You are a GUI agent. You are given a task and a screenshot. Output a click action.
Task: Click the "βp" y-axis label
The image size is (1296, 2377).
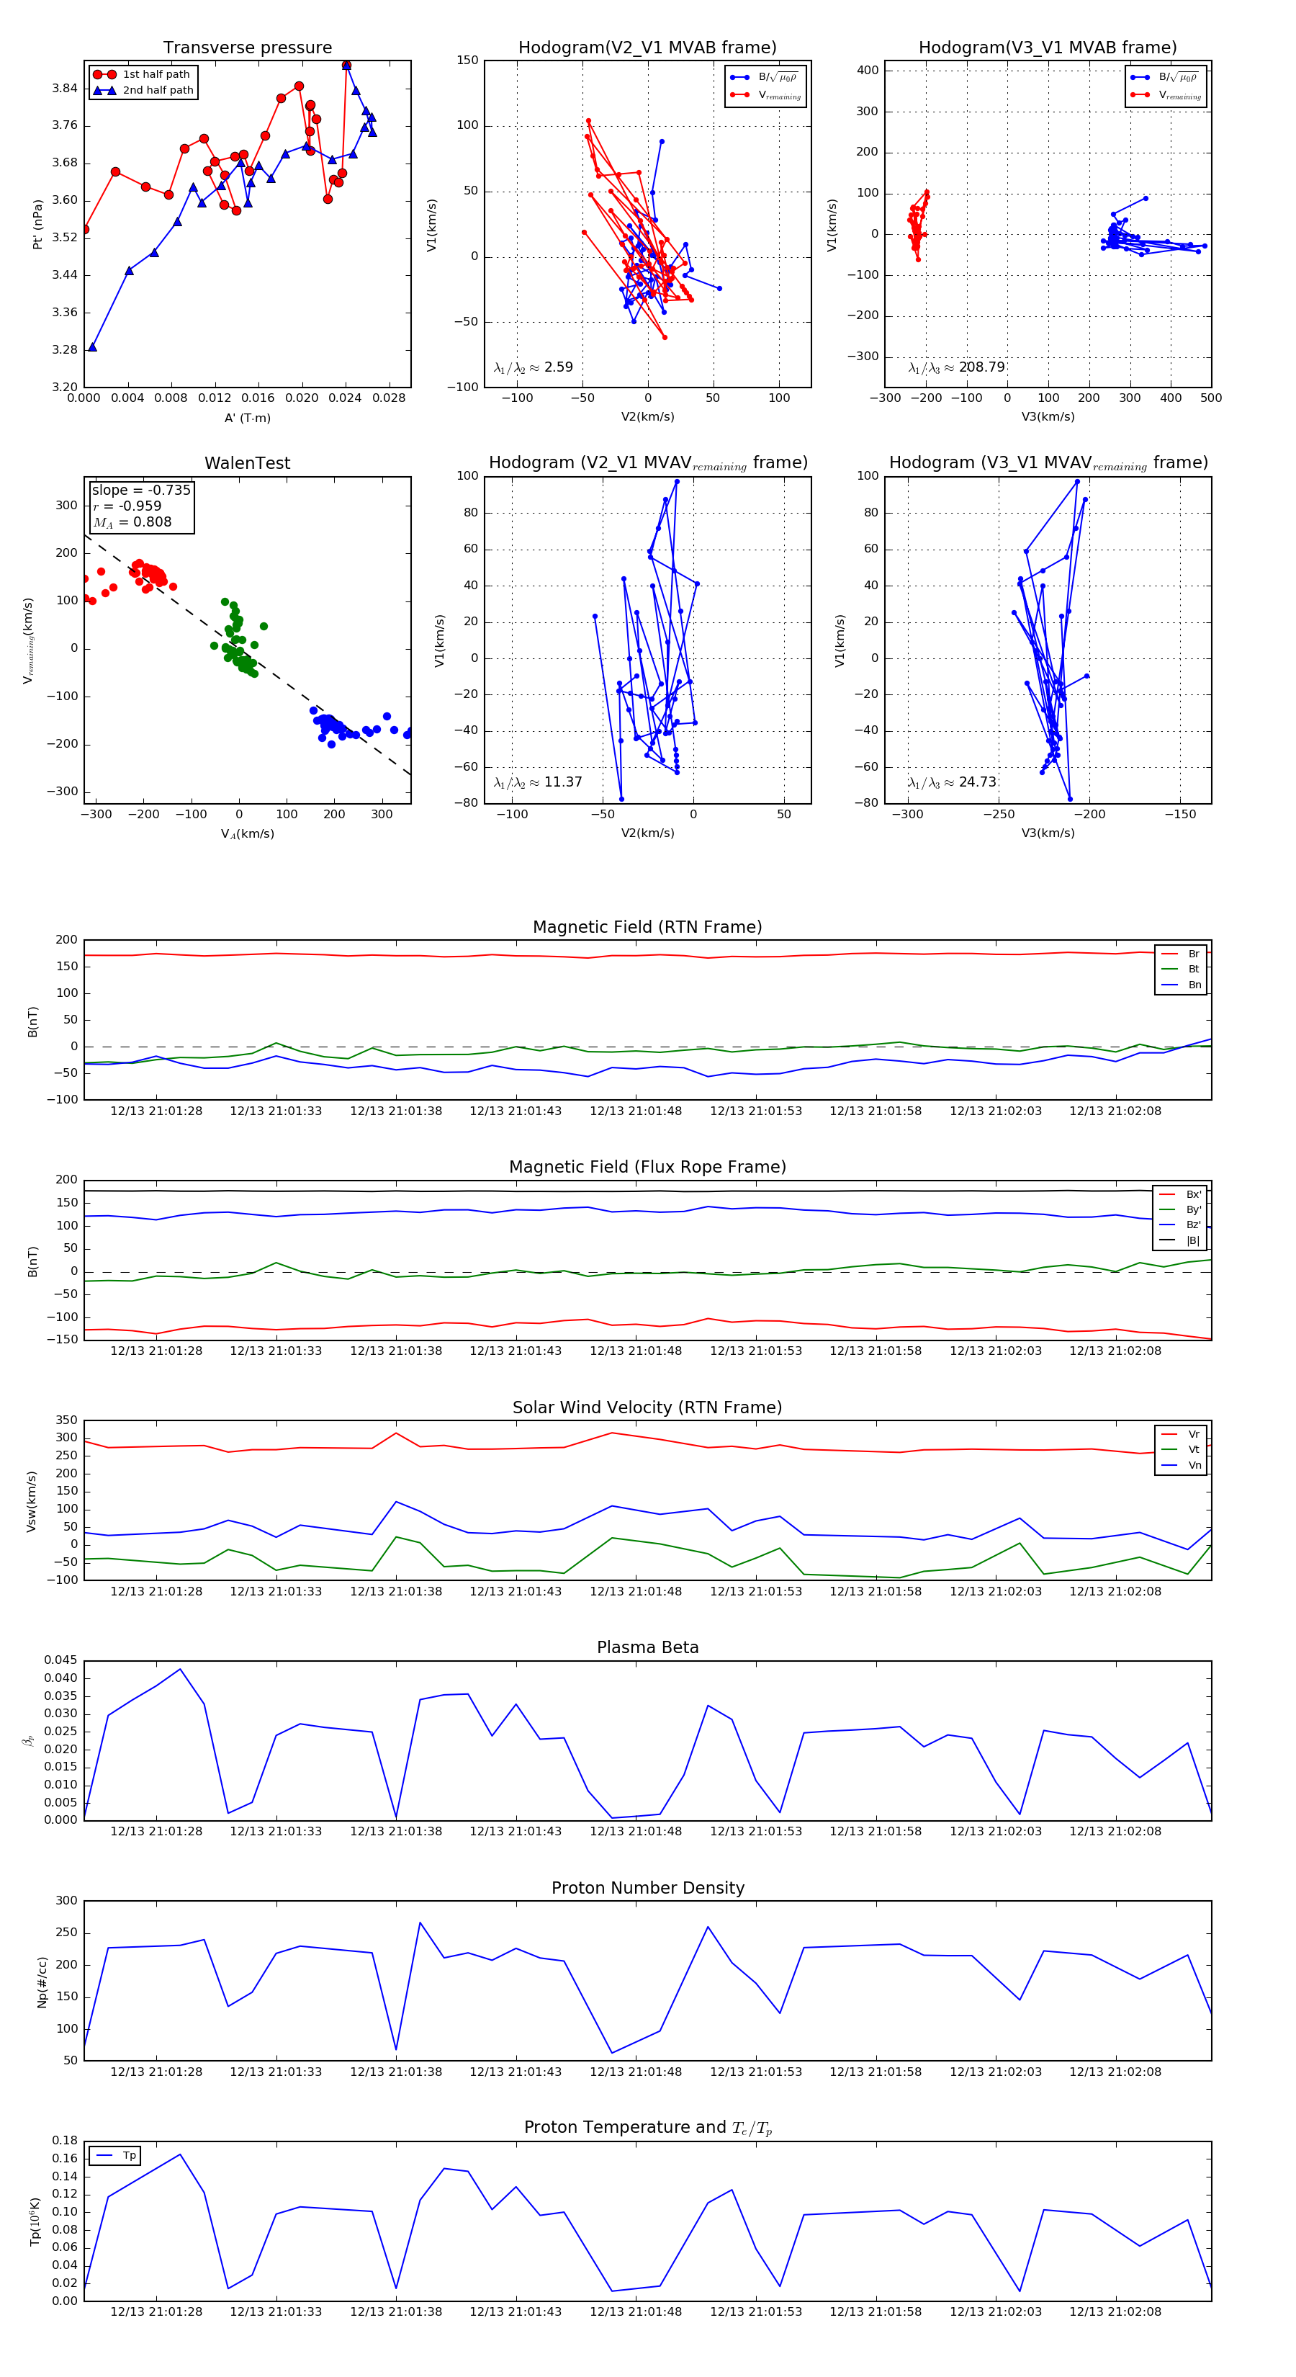pos(29,1740)
